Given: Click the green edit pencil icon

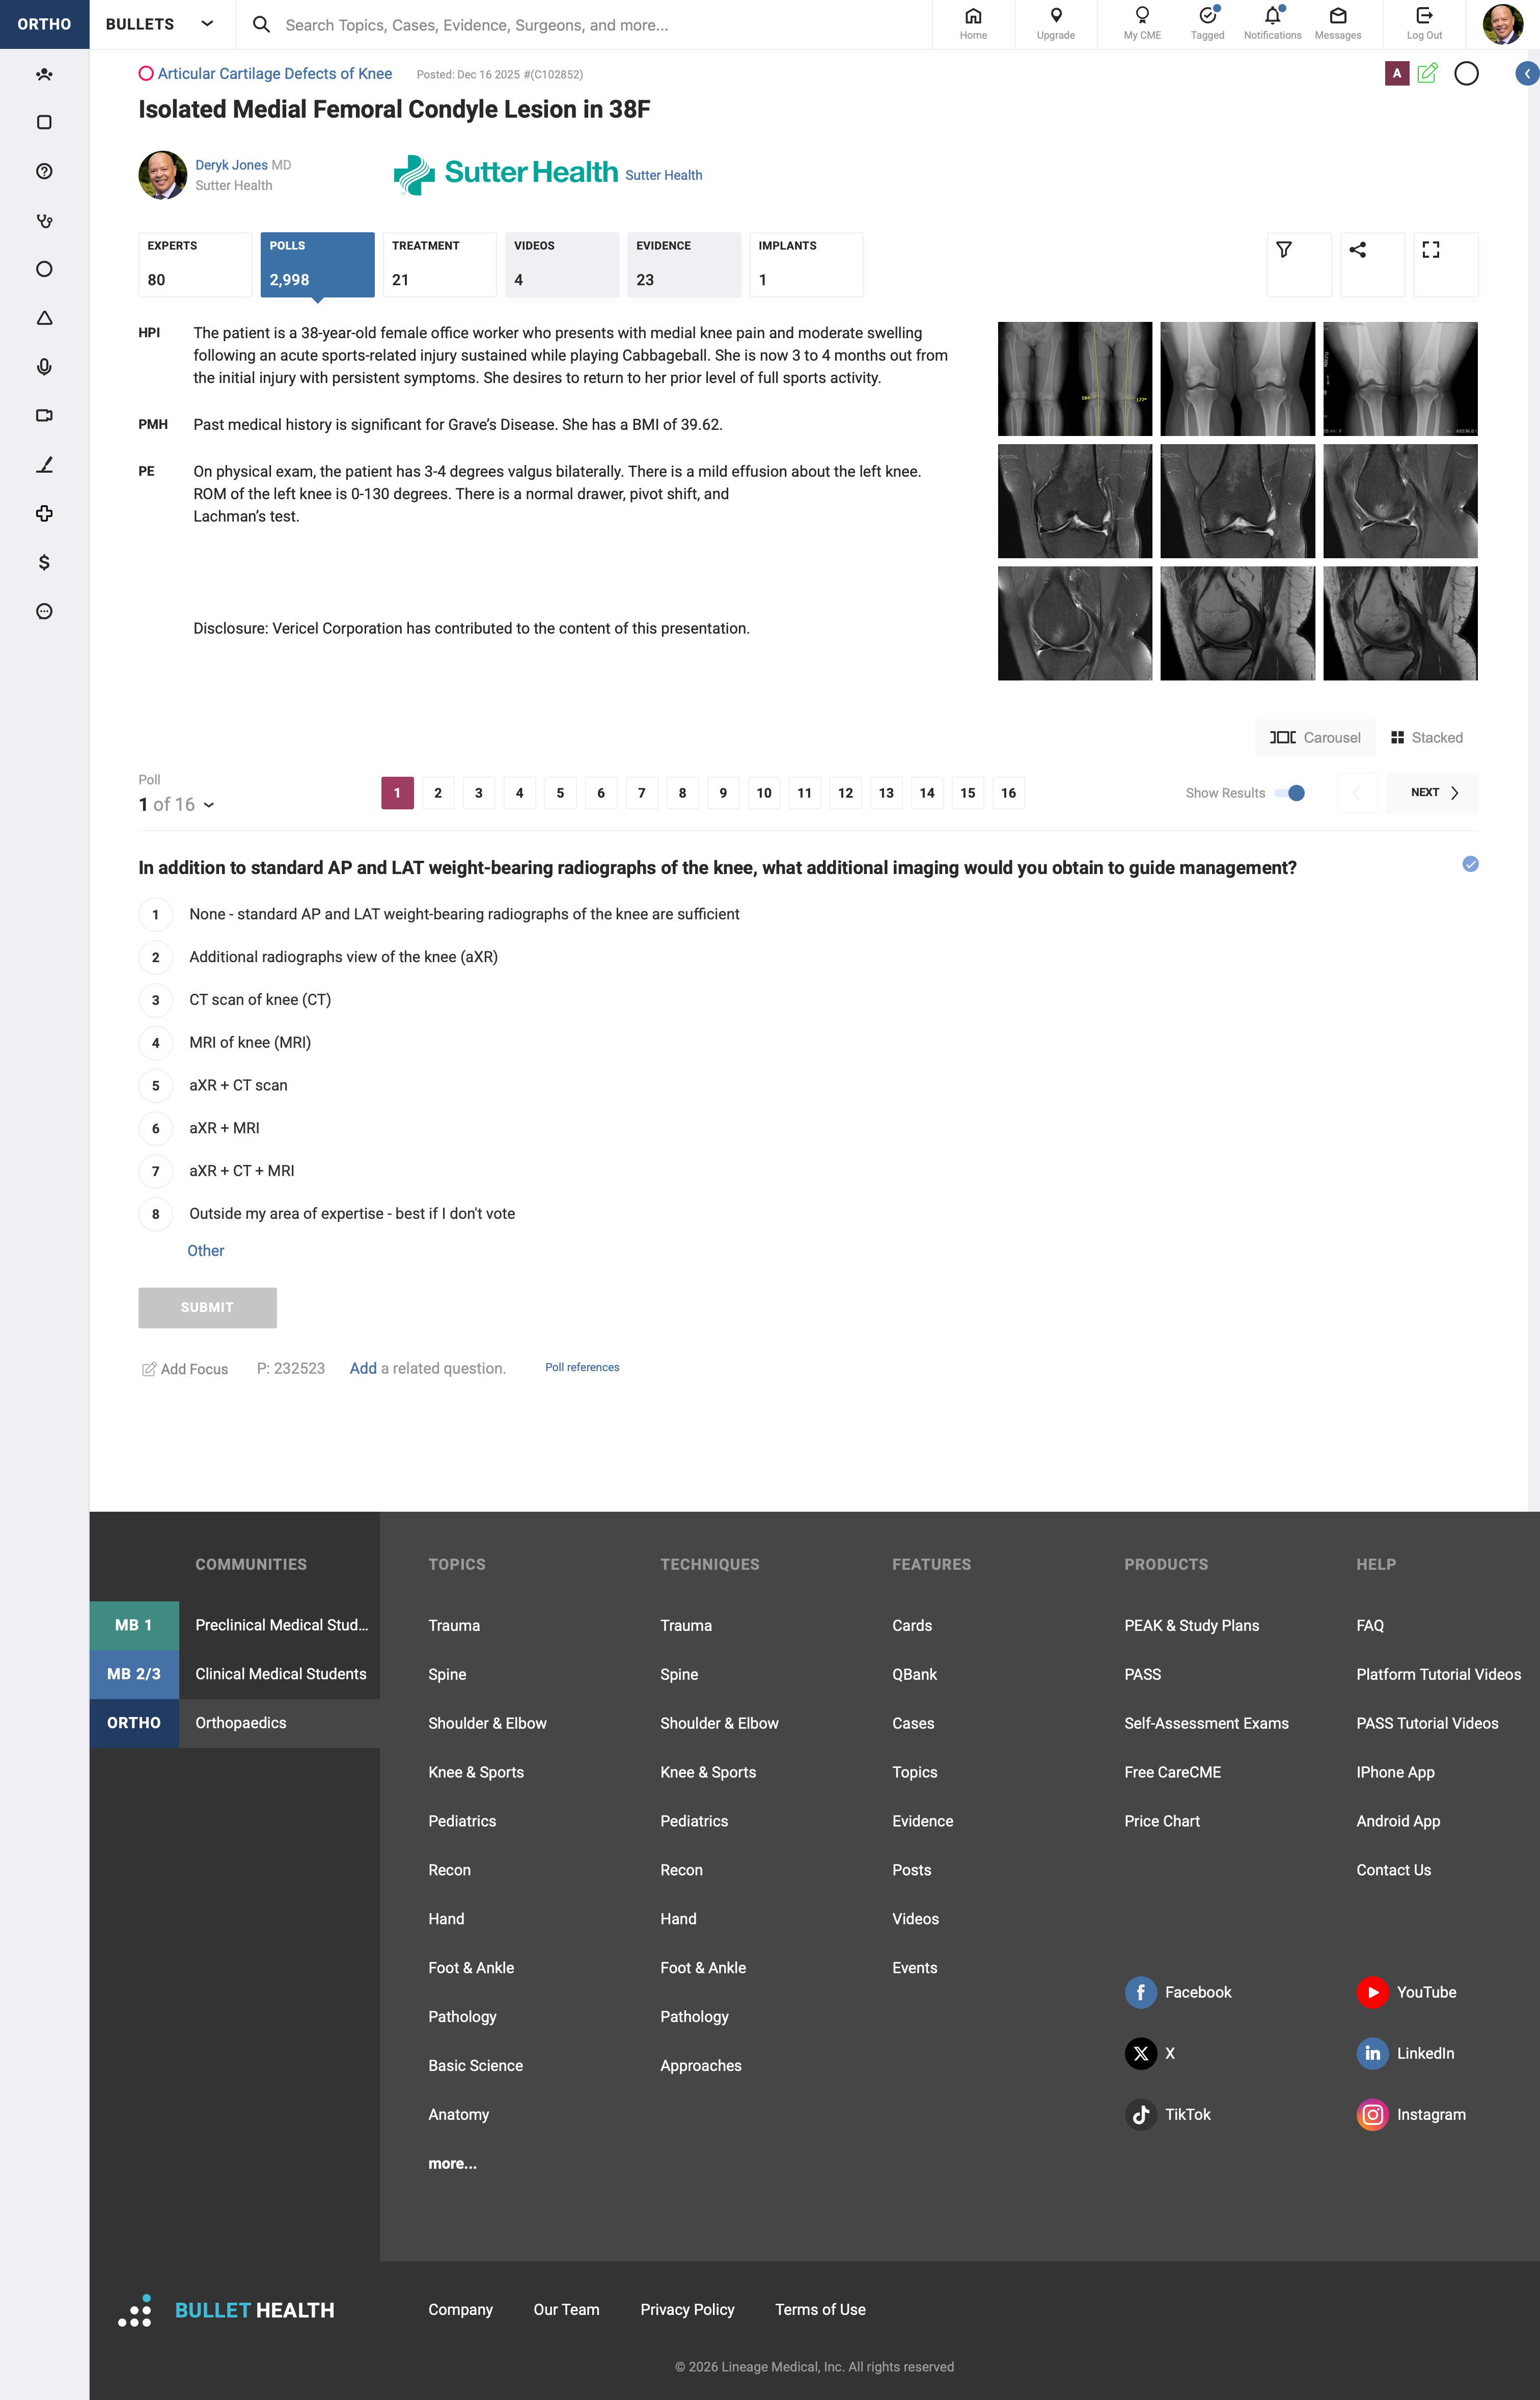Looking at the screenshot, I should click(1427, 73).
